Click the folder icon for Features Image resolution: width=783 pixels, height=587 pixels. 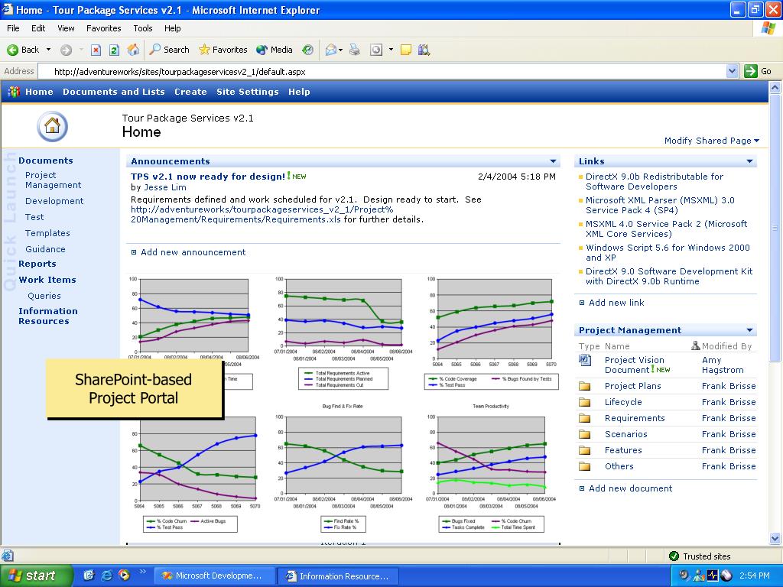[x=584, y=450]
